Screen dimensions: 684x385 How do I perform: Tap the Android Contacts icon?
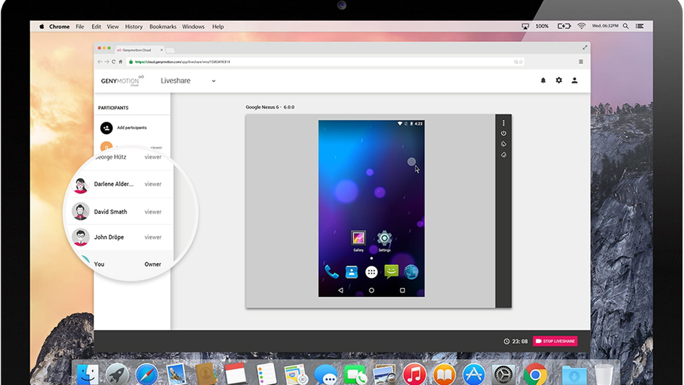[x=351, y=272]
